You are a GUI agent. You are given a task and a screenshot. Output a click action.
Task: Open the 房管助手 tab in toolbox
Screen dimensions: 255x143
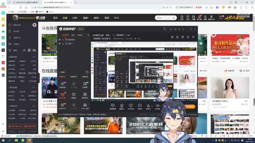pyautogui.click(x=74, y=77)
